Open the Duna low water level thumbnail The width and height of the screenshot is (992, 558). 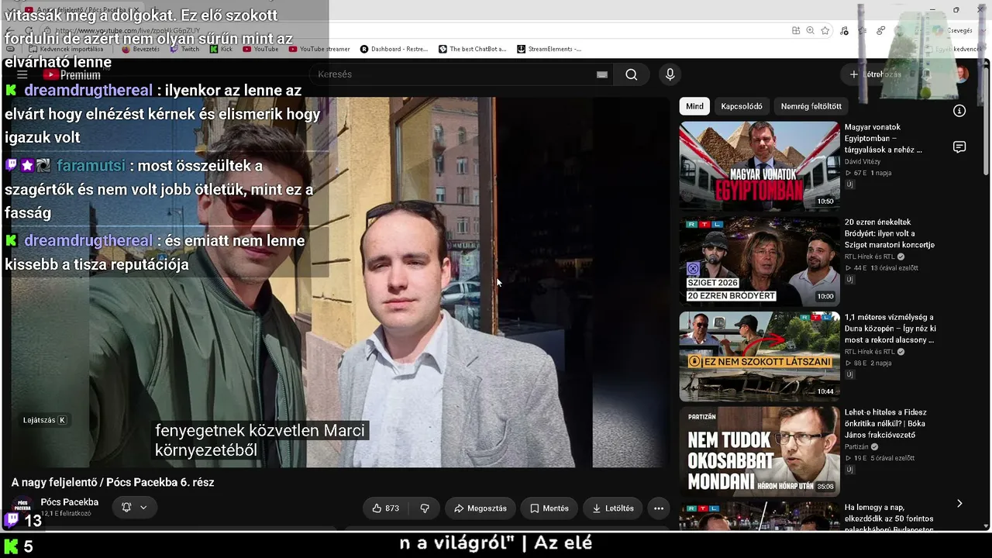[x=759, y=356]
